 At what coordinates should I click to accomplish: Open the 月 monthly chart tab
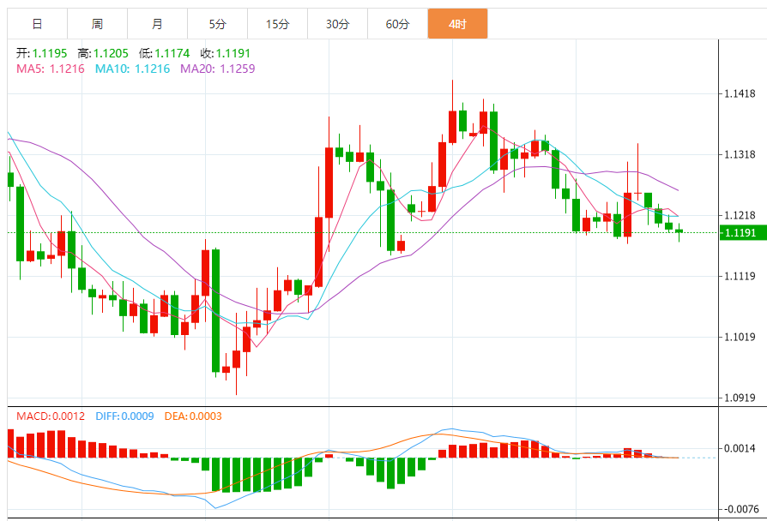(x=158, y=24)
